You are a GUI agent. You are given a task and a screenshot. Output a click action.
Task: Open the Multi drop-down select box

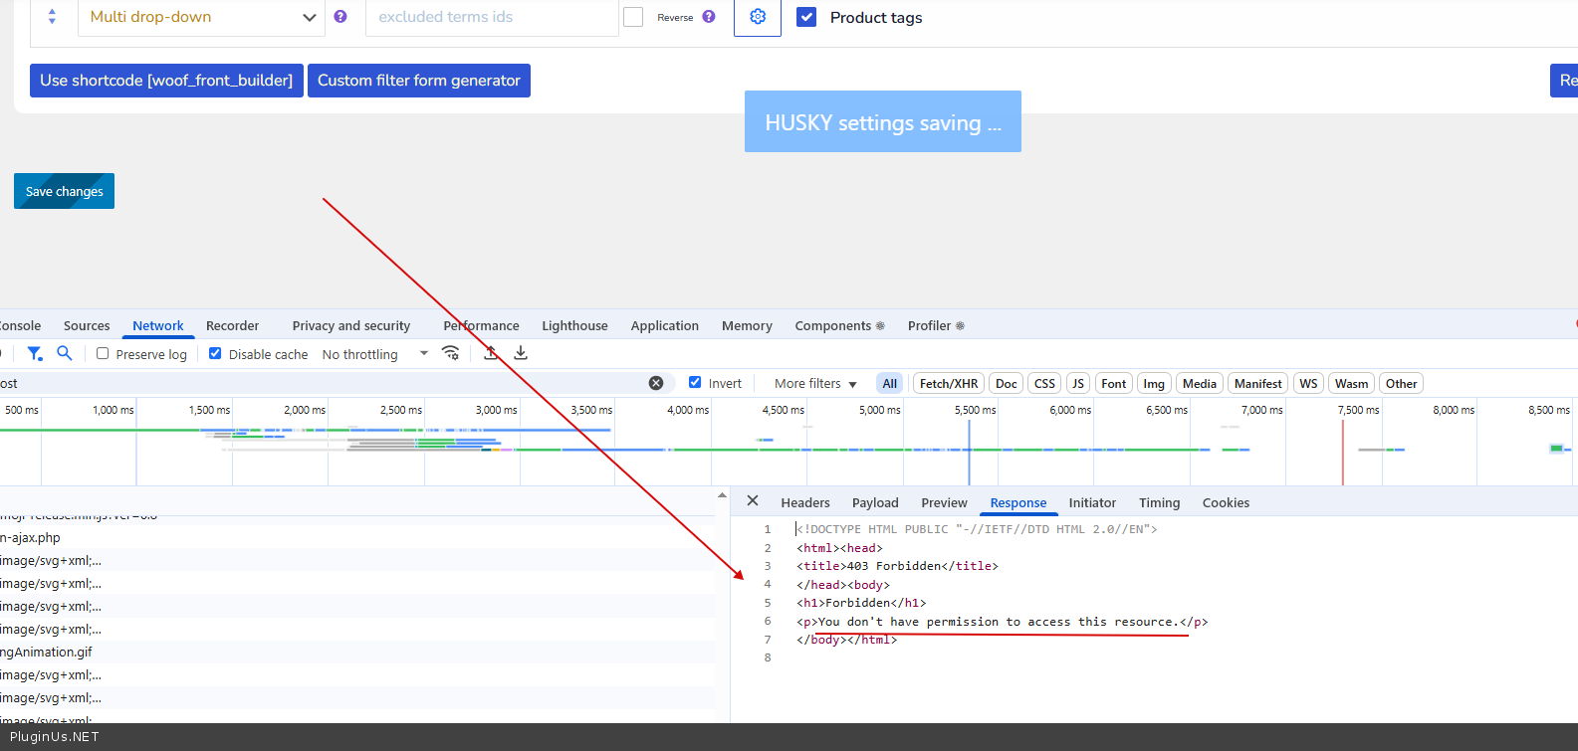(201, 17)
